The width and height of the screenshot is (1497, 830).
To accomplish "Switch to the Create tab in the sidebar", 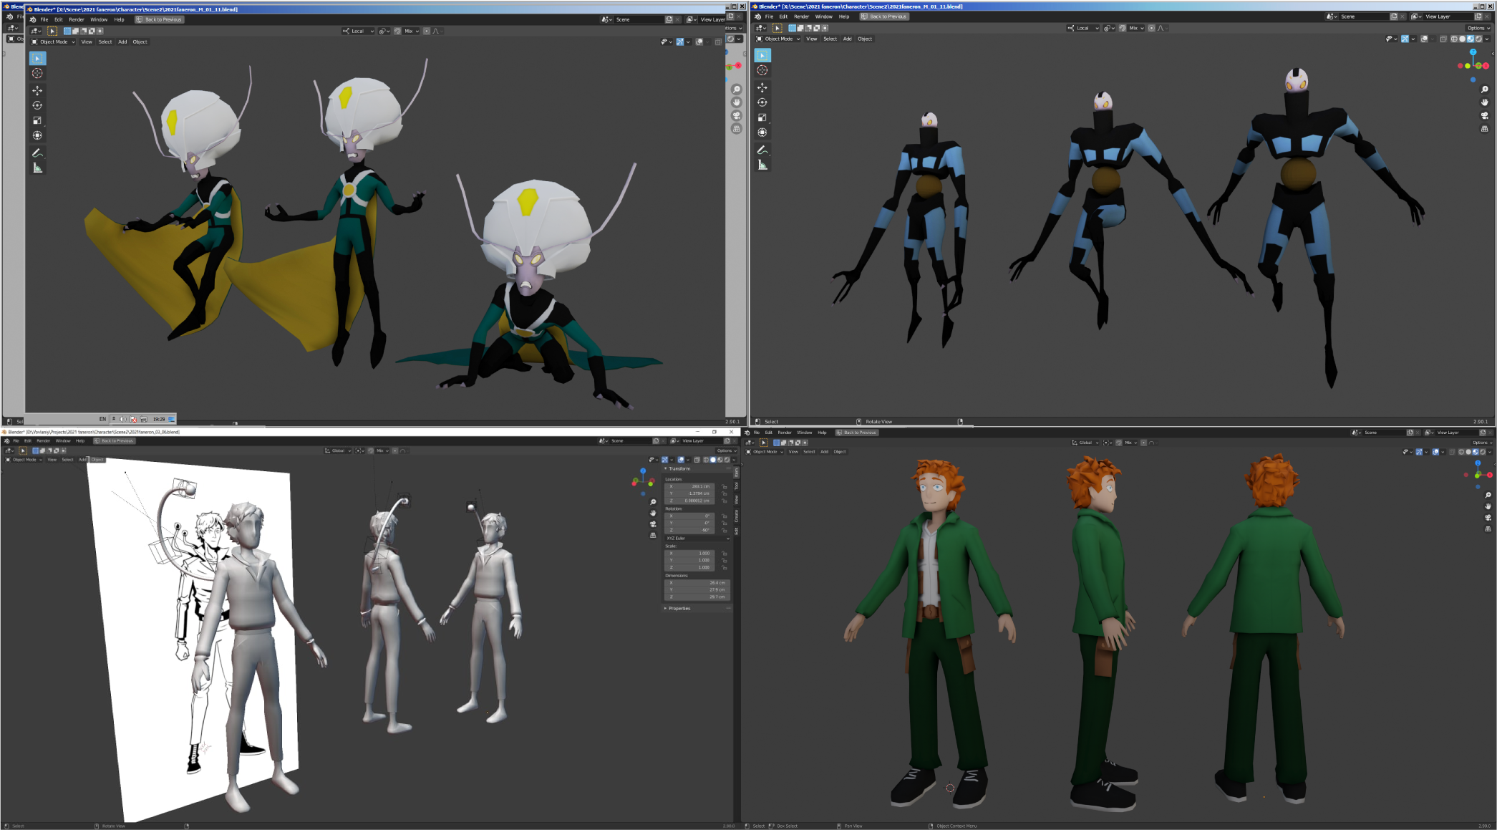I will coord(736,516).
